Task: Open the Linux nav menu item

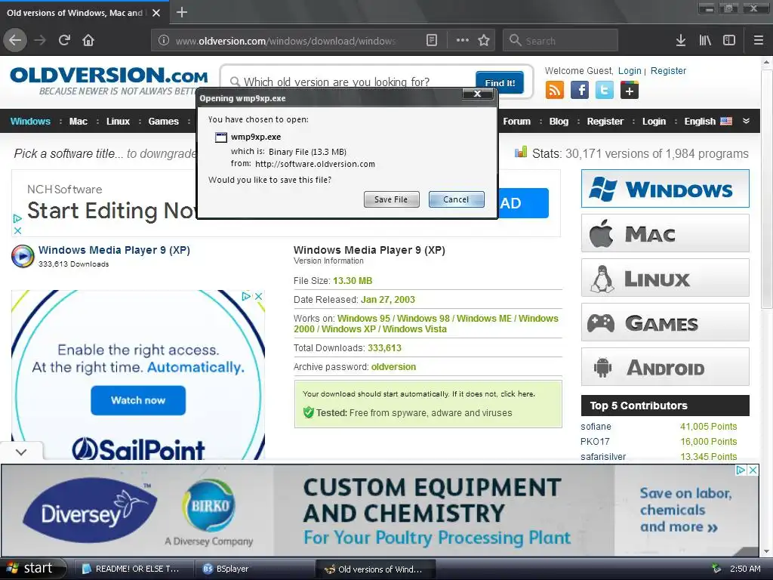Action: [x=118, y=122]
